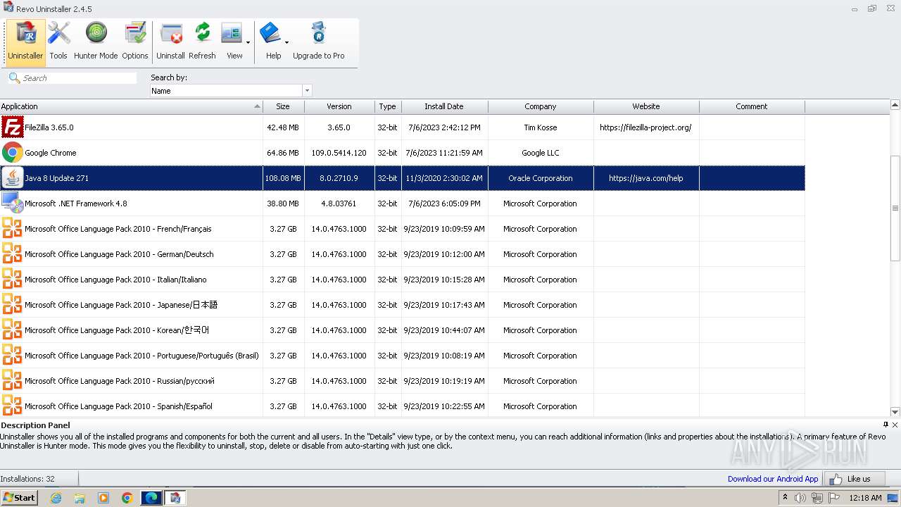Screen dimensions: 901x507
Task: Click the https://filezilla-project.org/ website cell
Action: 645,127
